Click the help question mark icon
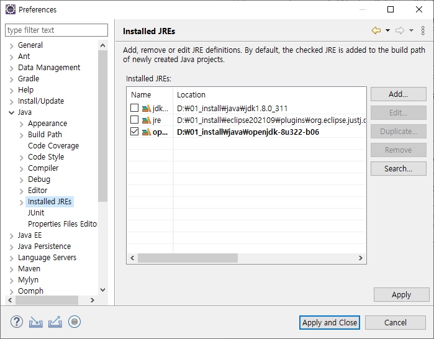 pos(17,322)
